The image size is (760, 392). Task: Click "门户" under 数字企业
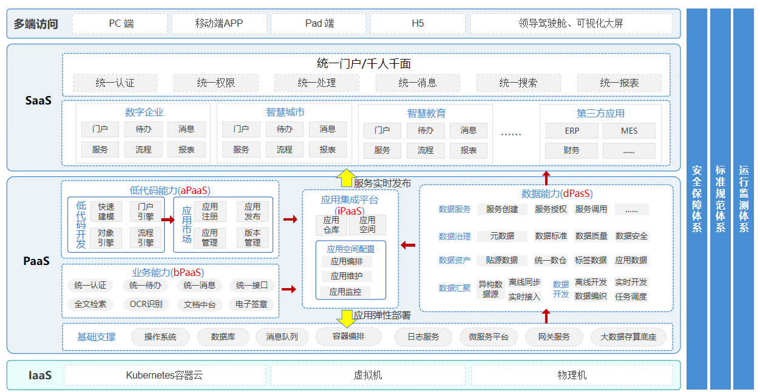click(101, 129)
